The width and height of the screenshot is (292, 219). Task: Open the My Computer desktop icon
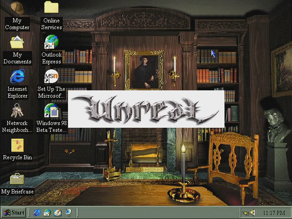17,8
